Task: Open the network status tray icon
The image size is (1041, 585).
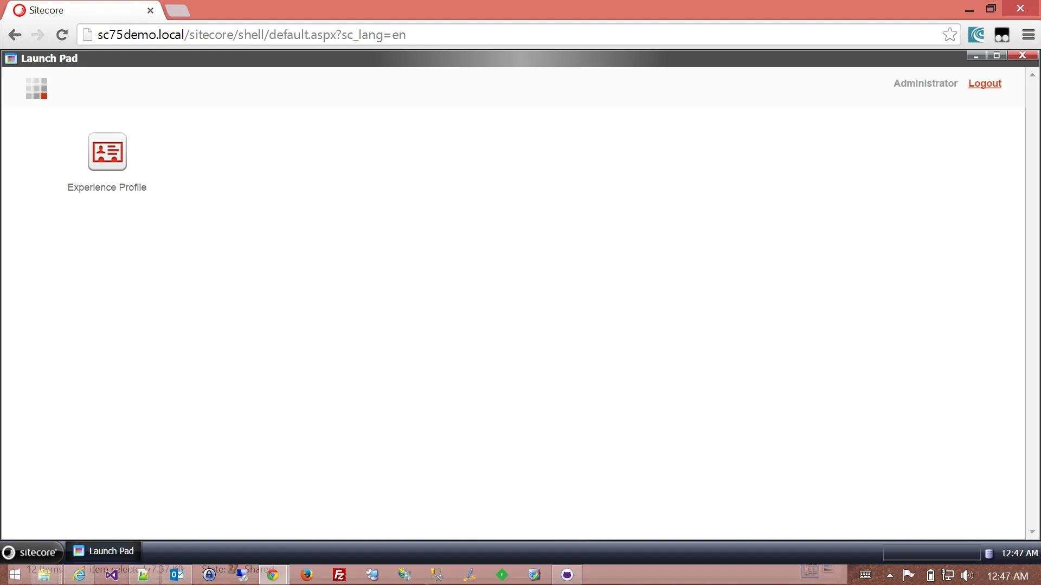Action: (x=948, y=575)
